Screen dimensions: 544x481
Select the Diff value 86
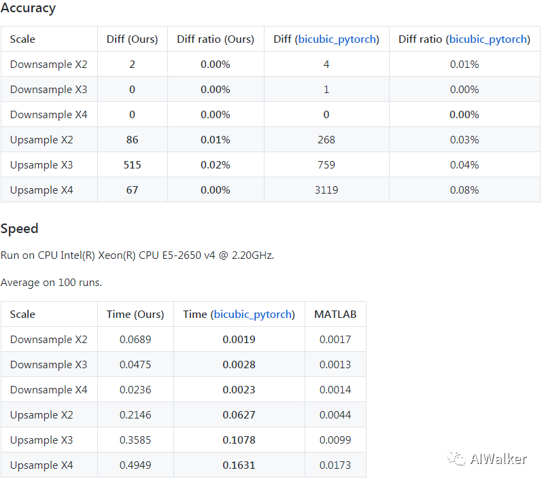(x=132, y=140)
